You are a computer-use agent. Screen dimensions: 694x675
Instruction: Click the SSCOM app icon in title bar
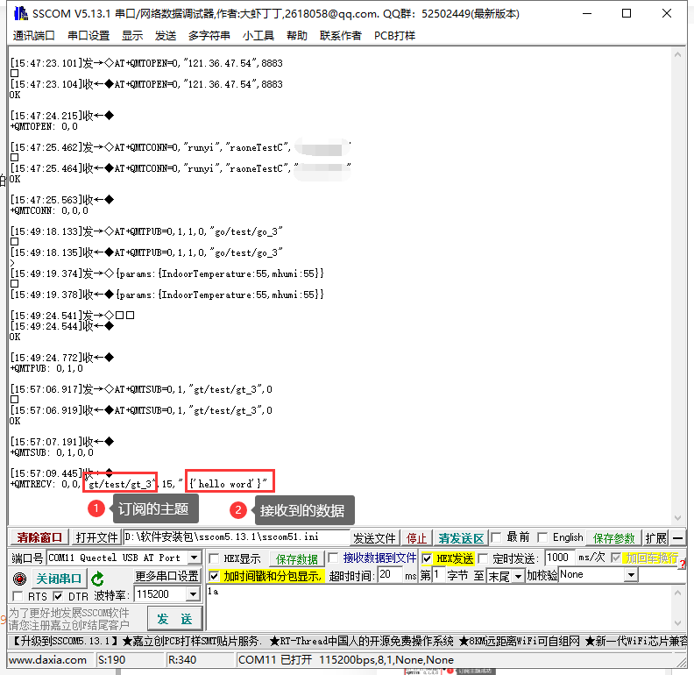coord(20,14)
